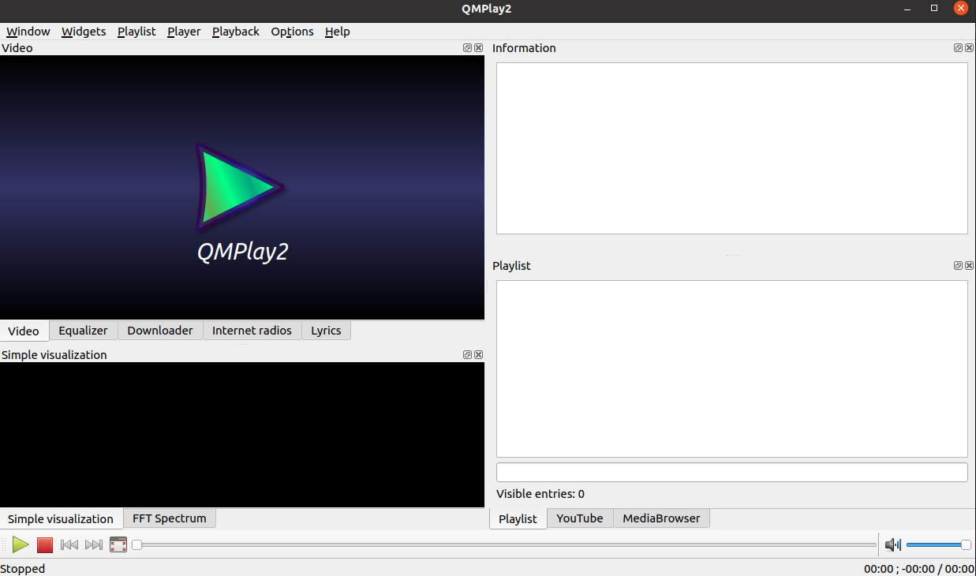Viewport: 976px width, 576px height.
Task: Open the MediaBrowser tab
Action: point(661,518)
